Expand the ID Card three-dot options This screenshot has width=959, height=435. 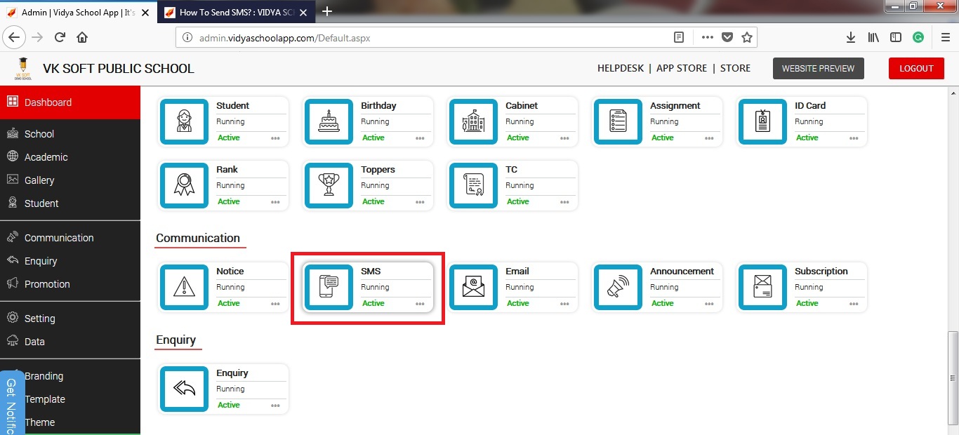[x=854, y=138]
